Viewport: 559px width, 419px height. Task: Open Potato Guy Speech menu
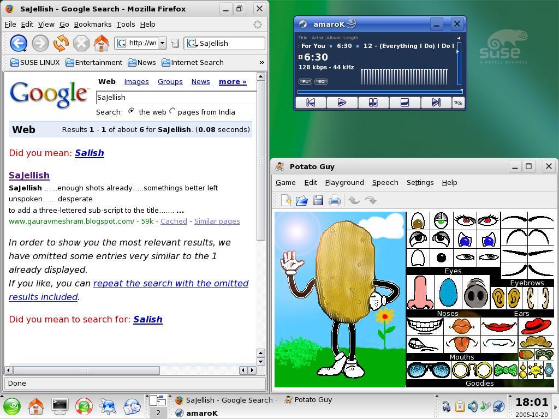[x=385, y=182]
